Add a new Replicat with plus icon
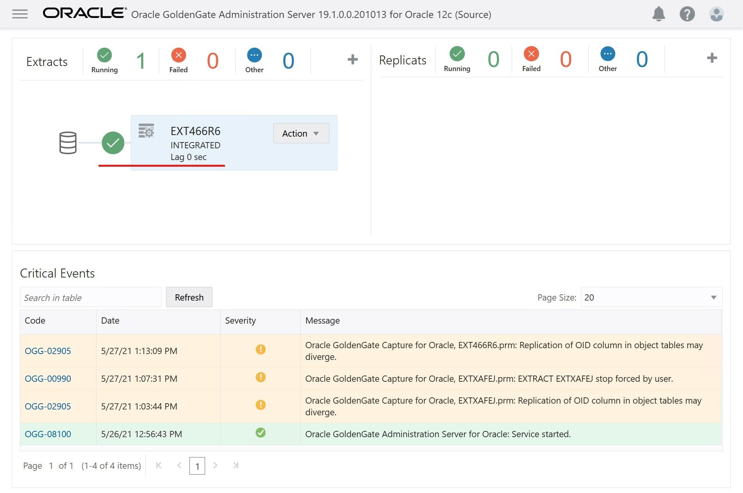 (712, 58)
